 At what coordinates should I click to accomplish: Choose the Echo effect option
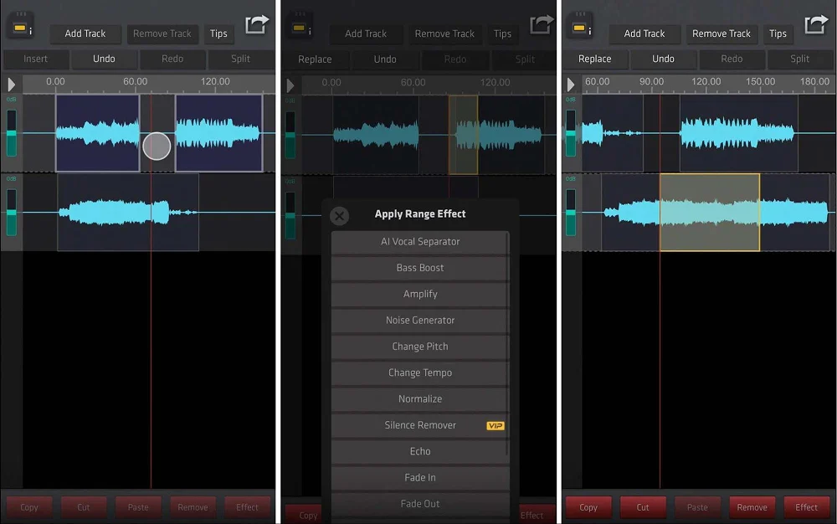point(420,451)
